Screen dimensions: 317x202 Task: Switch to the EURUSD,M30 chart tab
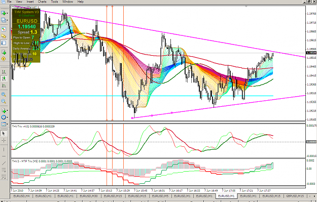click(x=89, y=196)
